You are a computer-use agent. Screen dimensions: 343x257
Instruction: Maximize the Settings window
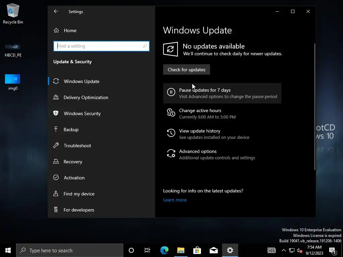click(x=293, y=11)
